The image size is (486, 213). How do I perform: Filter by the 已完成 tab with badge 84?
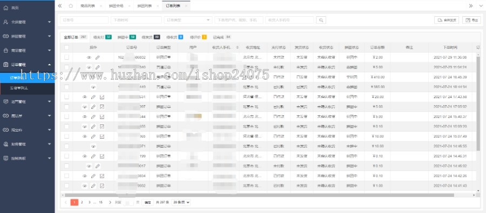221,37
